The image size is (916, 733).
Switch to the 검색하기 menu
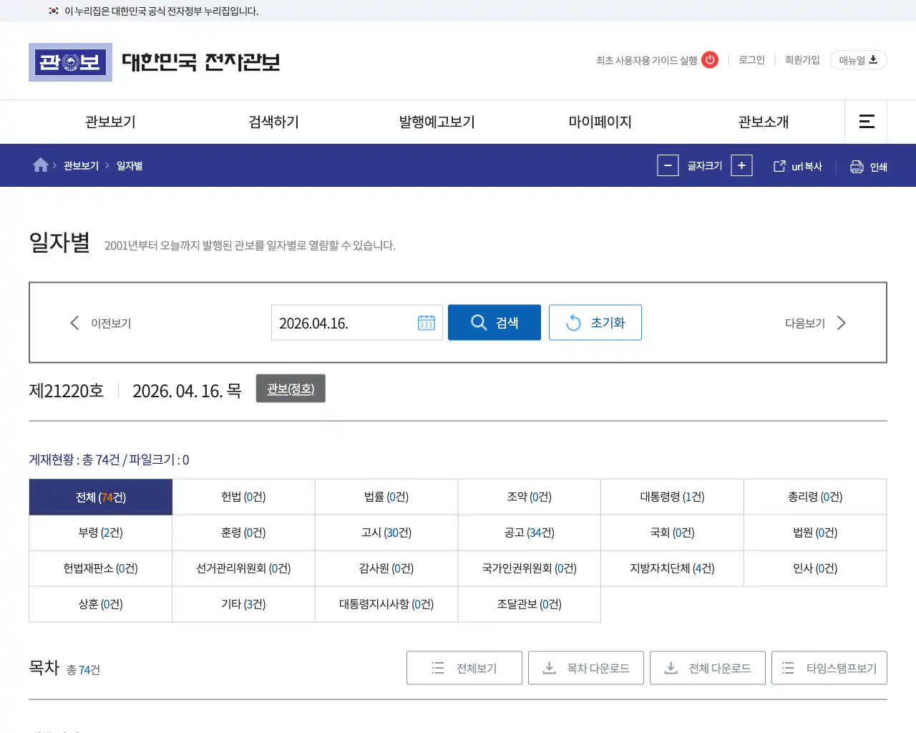272,122
